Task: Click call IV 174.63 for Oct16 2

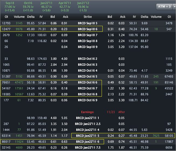Action: 42,59
